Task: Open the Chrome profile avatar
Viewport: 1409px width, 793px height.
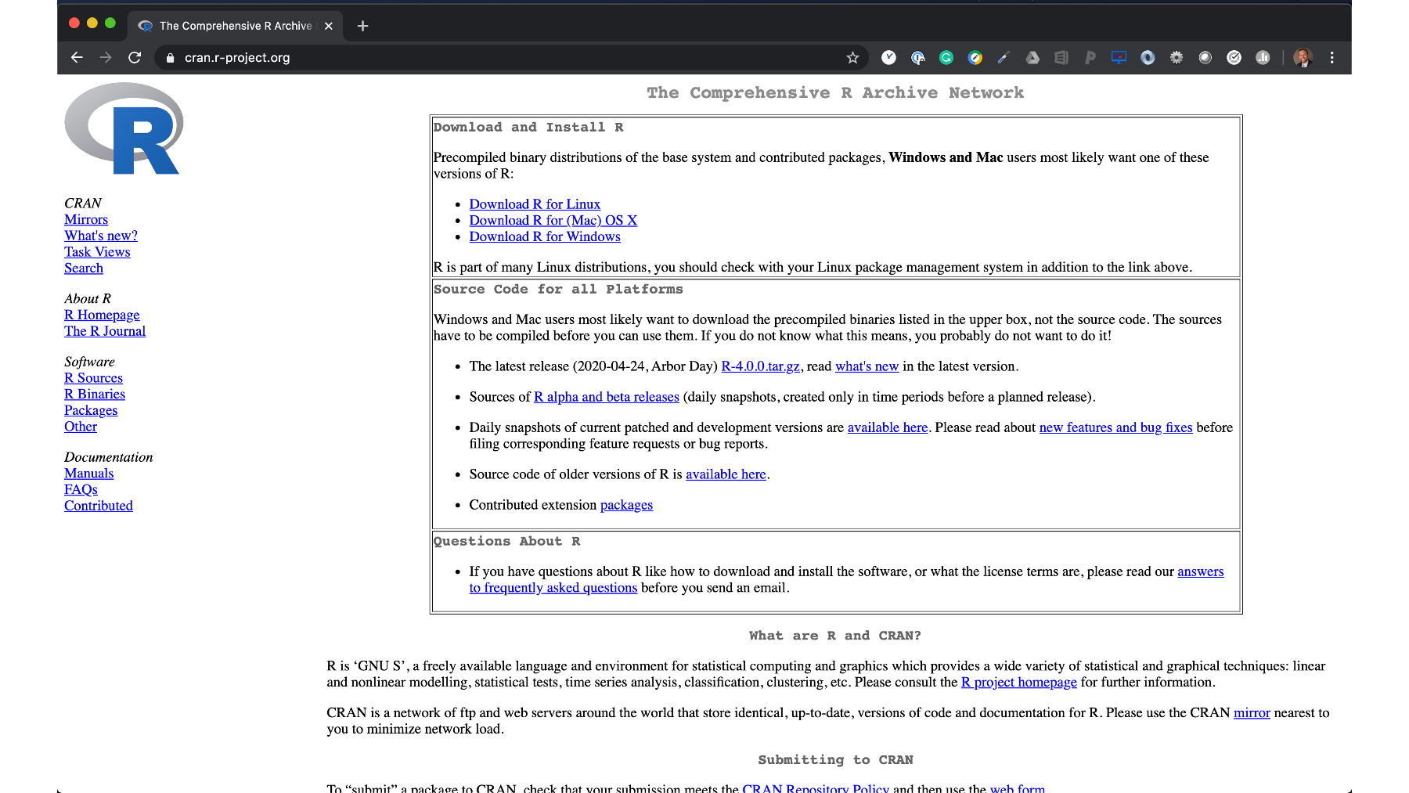Action: pos(1303,57)
